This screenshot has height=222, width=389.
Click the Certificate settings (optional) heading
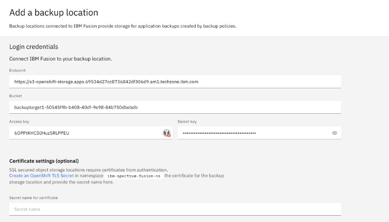44,161
